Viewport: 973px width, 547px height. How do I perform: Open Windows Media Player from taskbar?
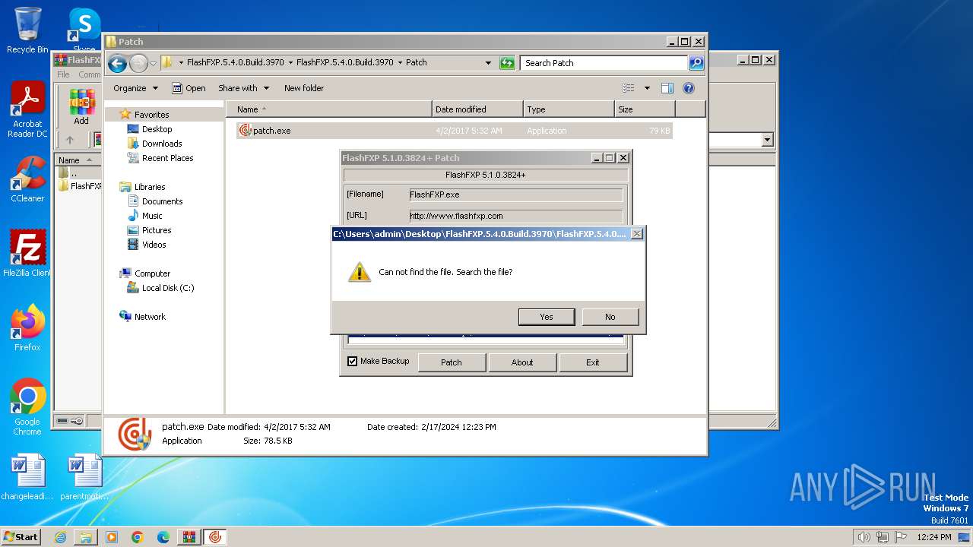(112, 537)
